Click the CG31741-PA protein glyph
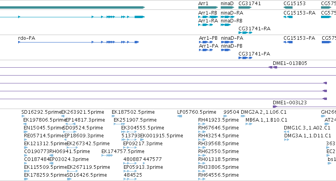The image size is (336, 181). pos(245,58)
